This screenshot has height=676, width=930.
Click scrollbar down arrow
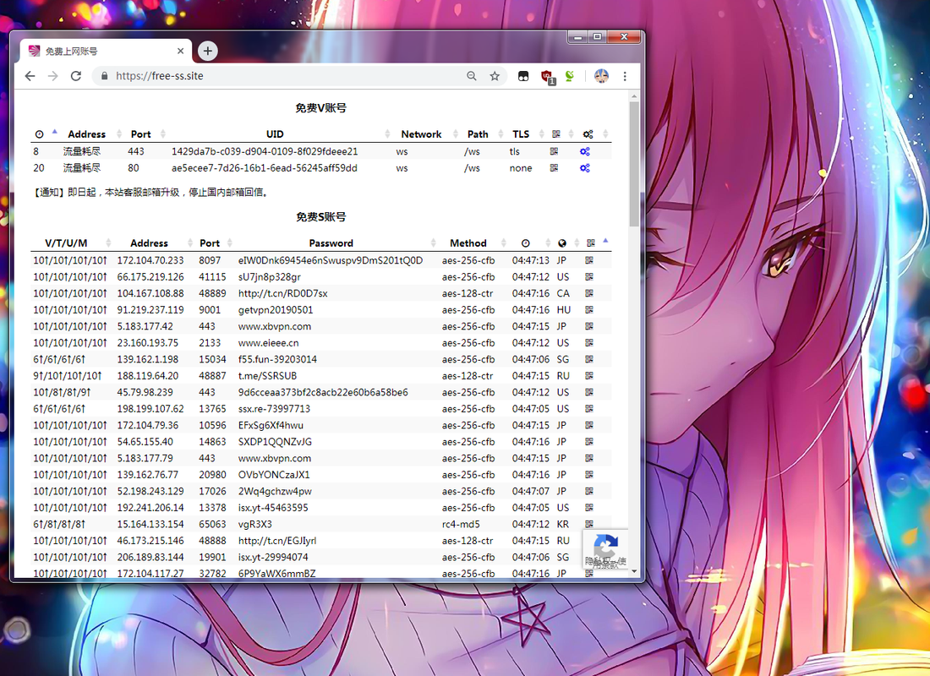(634, 571)
